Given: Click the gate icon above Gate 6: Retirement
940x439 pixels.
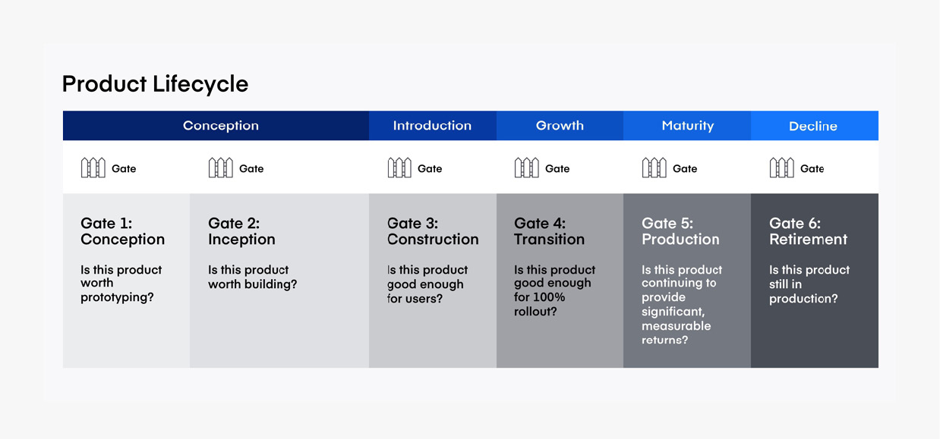Looking at the screenshot, I should [x=782, y=168].
